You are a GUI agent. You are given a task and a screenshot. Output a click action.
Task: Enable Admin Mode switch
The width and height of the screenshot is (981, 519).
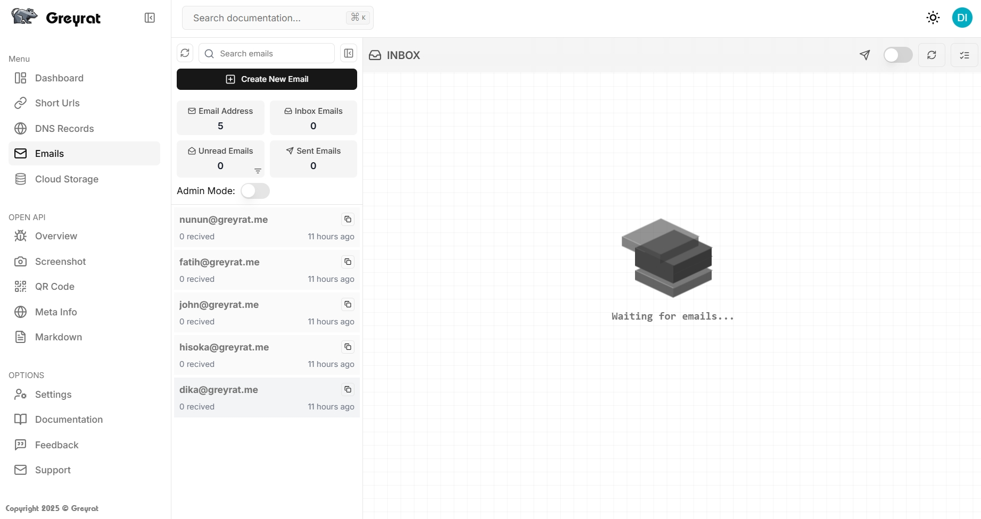(255, 191)
